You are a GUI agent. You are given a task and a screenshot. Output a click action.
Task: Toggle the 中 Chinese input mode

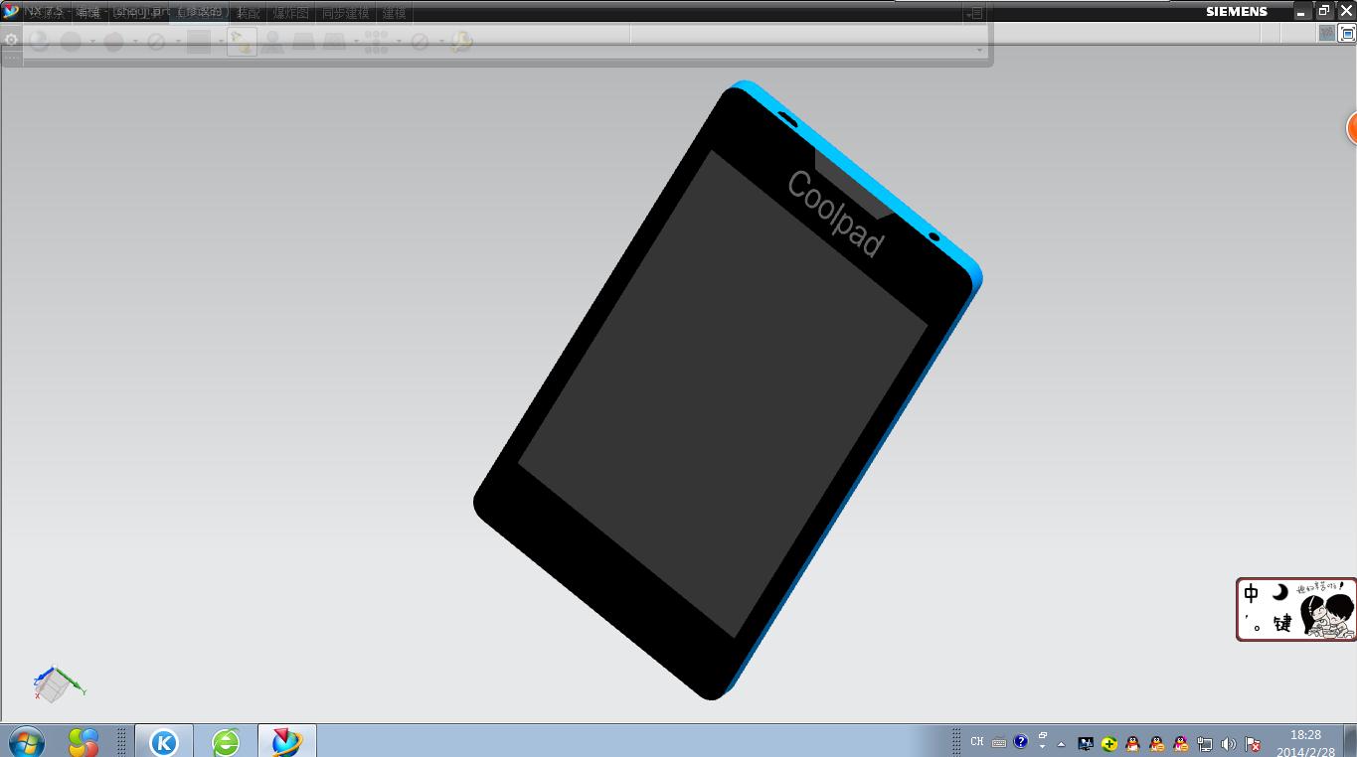[x=1252, y=594]
